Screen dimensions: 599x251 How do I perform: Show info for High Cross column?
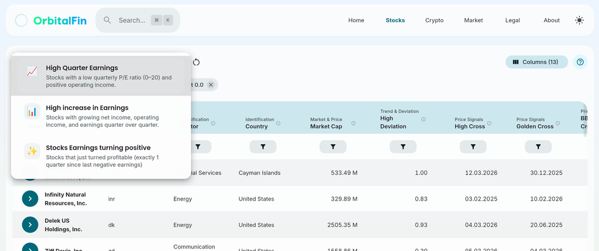(489, 124)
